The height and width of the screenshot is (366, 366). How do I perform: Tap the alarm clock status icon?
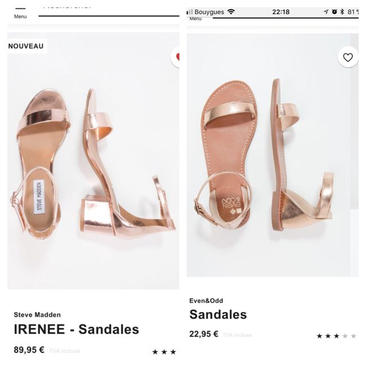pyautogui.click(x=334, y=12)
